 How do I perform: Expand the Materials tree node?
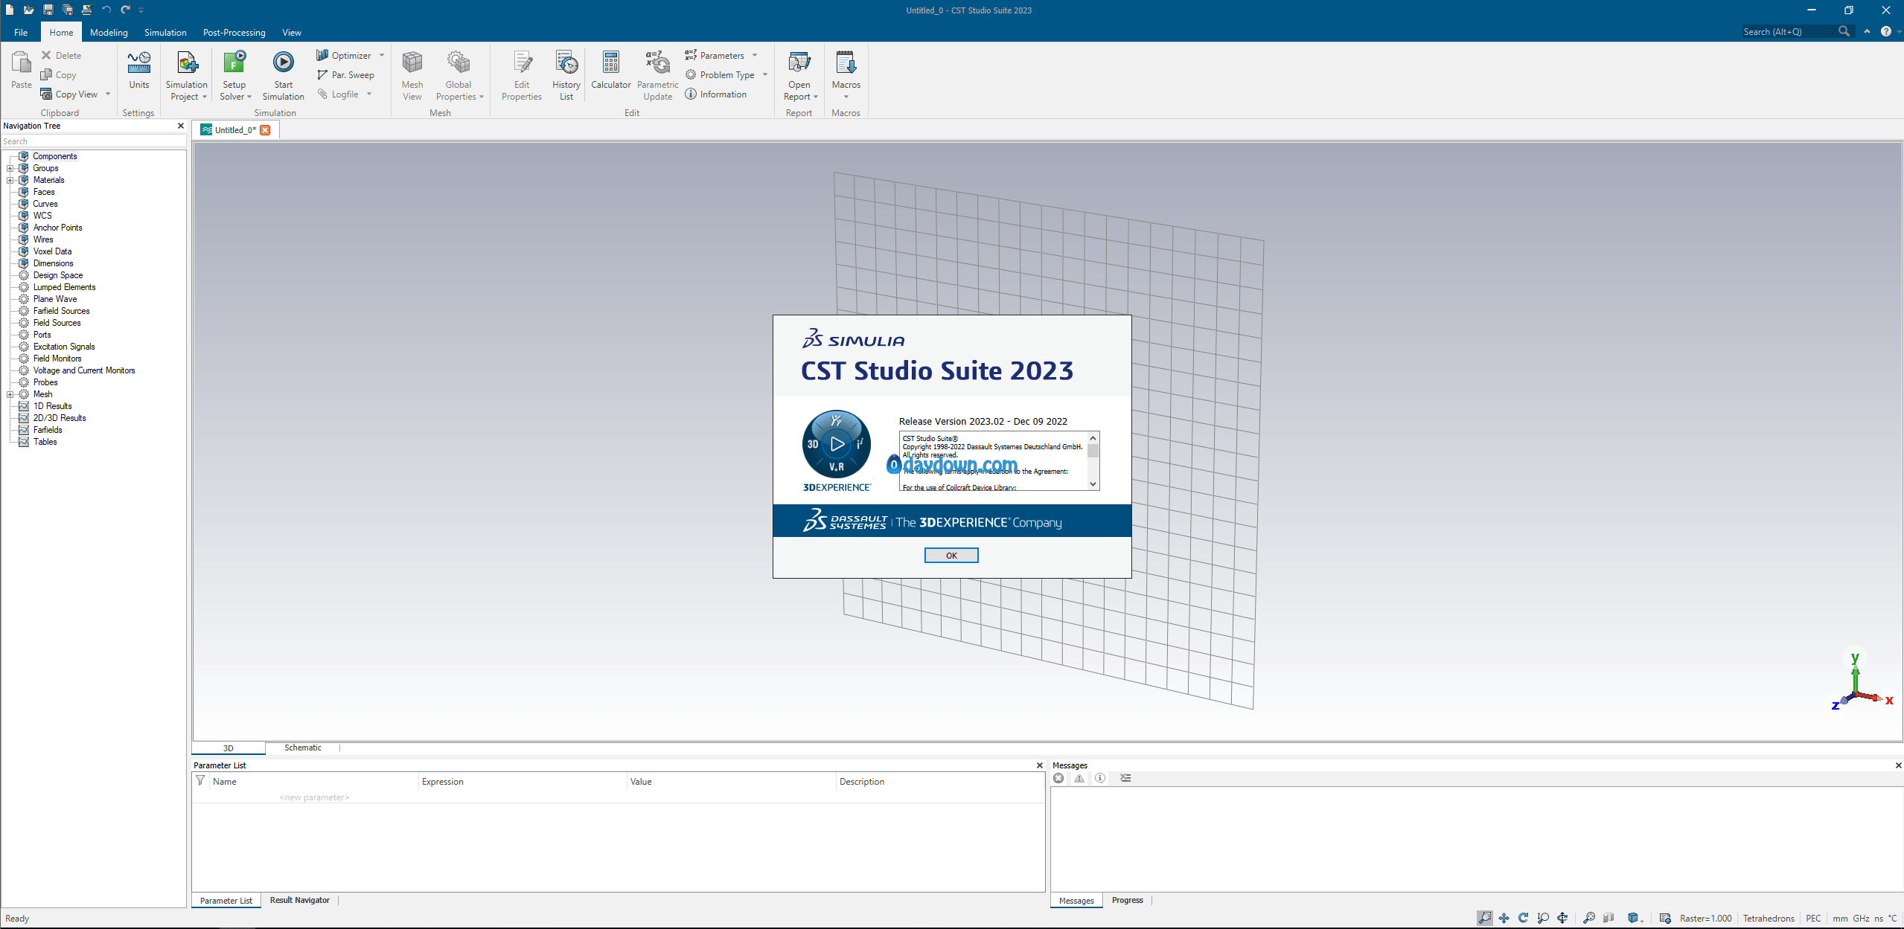tap(10, 180)
